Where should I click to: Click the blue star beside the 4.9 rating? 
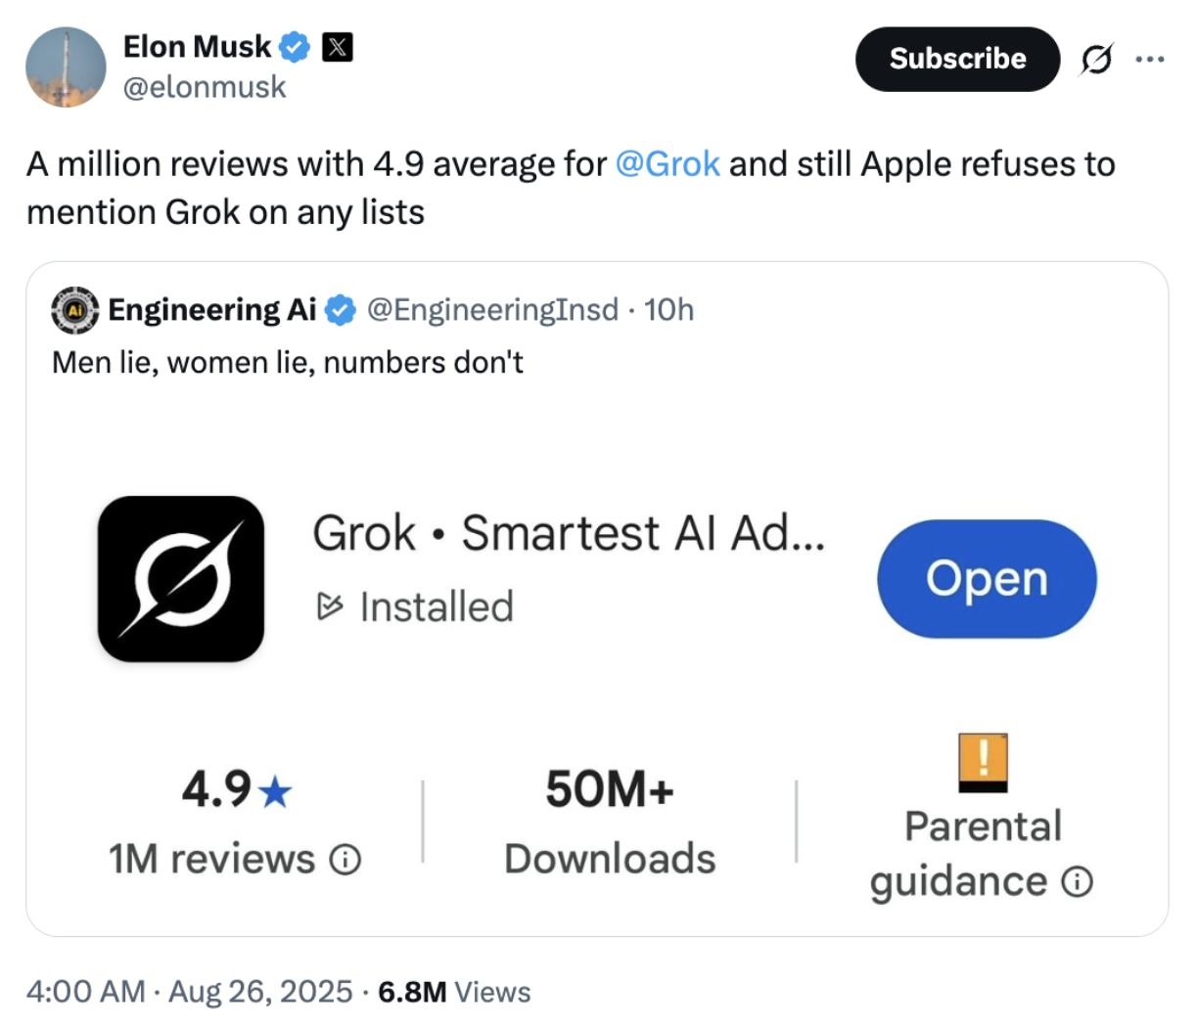point(274,792)
